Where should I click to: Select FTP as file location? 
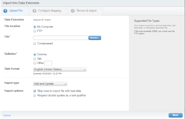[x=35, y=31]
